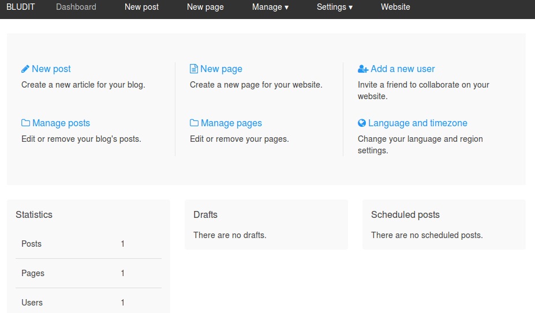Click the globe icon beside Language and timezone
Image resolution: width=535 pixels, height=313 pixels.
point(362,123)
